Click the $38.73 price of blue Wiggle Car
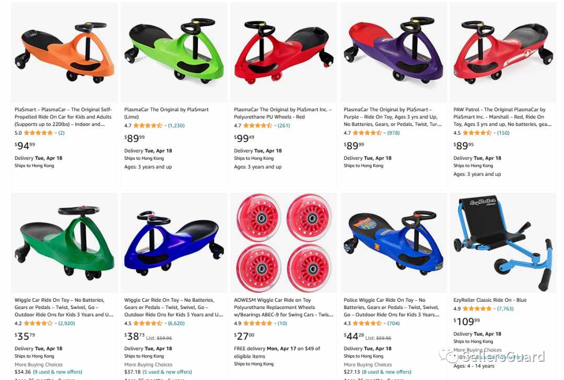Viewport: 564px width, 380px height. pyautogui.click(x=135, y=336)
